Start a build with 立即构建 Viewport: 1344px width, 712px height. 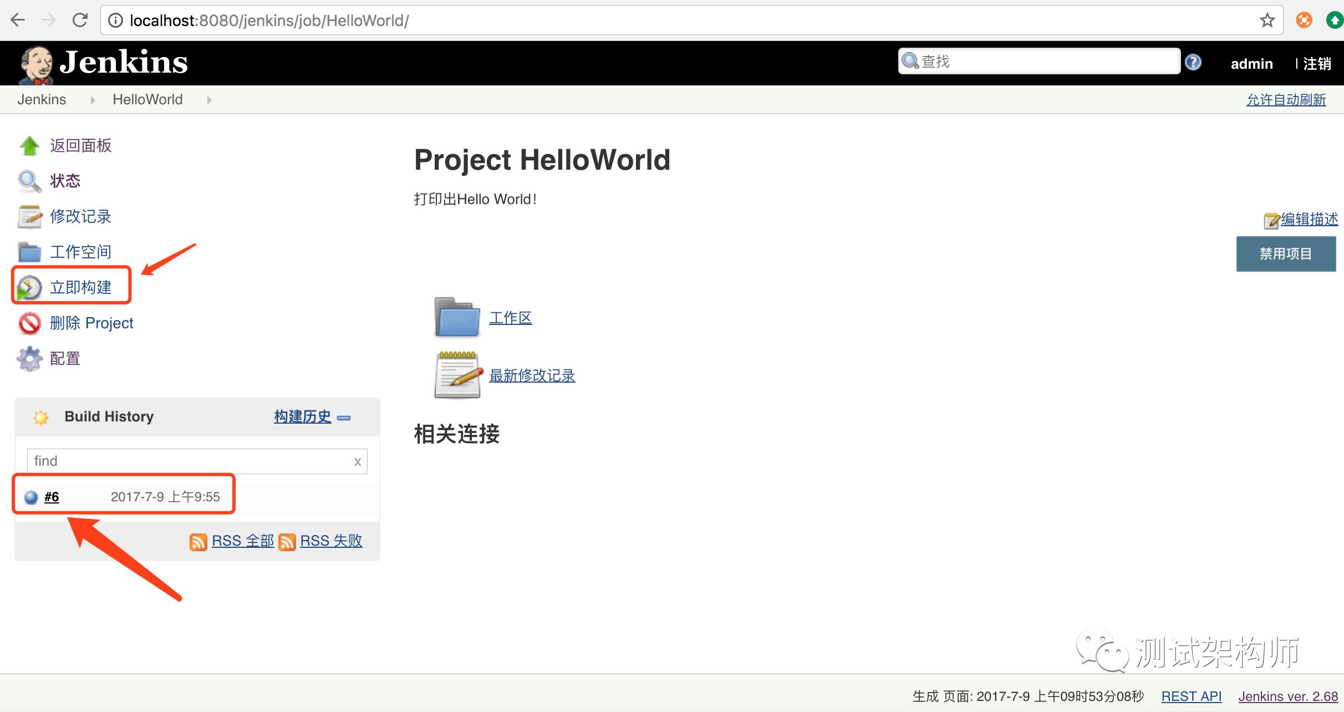click(81, 288)
